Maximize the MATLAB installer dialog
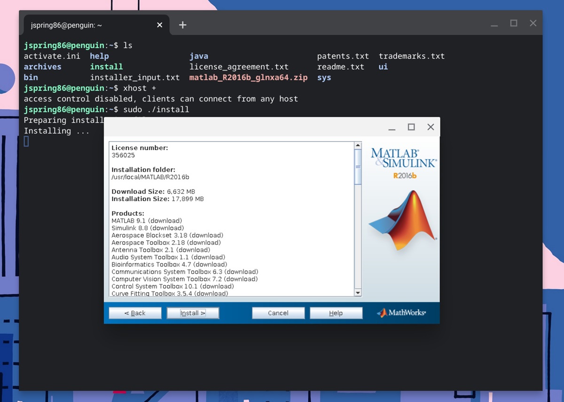 (411, 127)
